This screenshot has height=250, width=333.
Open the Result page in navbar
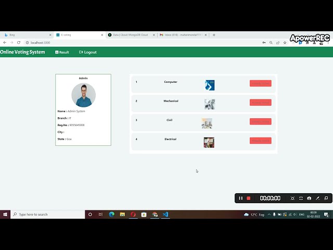(x=62, y=52)
